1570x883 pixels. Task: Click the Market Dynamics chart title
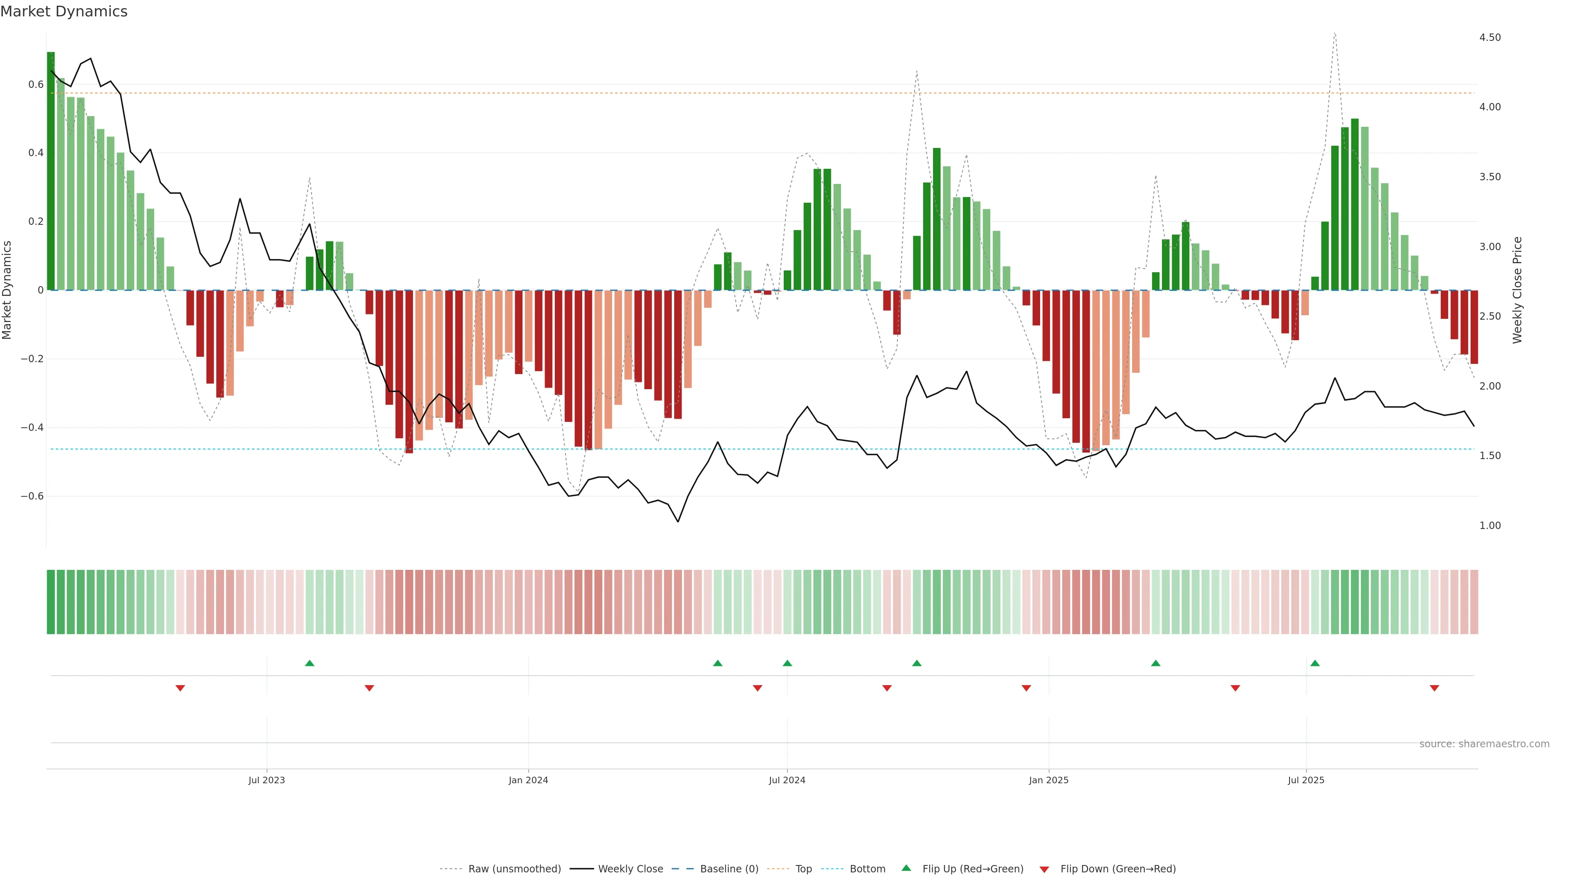64,11
